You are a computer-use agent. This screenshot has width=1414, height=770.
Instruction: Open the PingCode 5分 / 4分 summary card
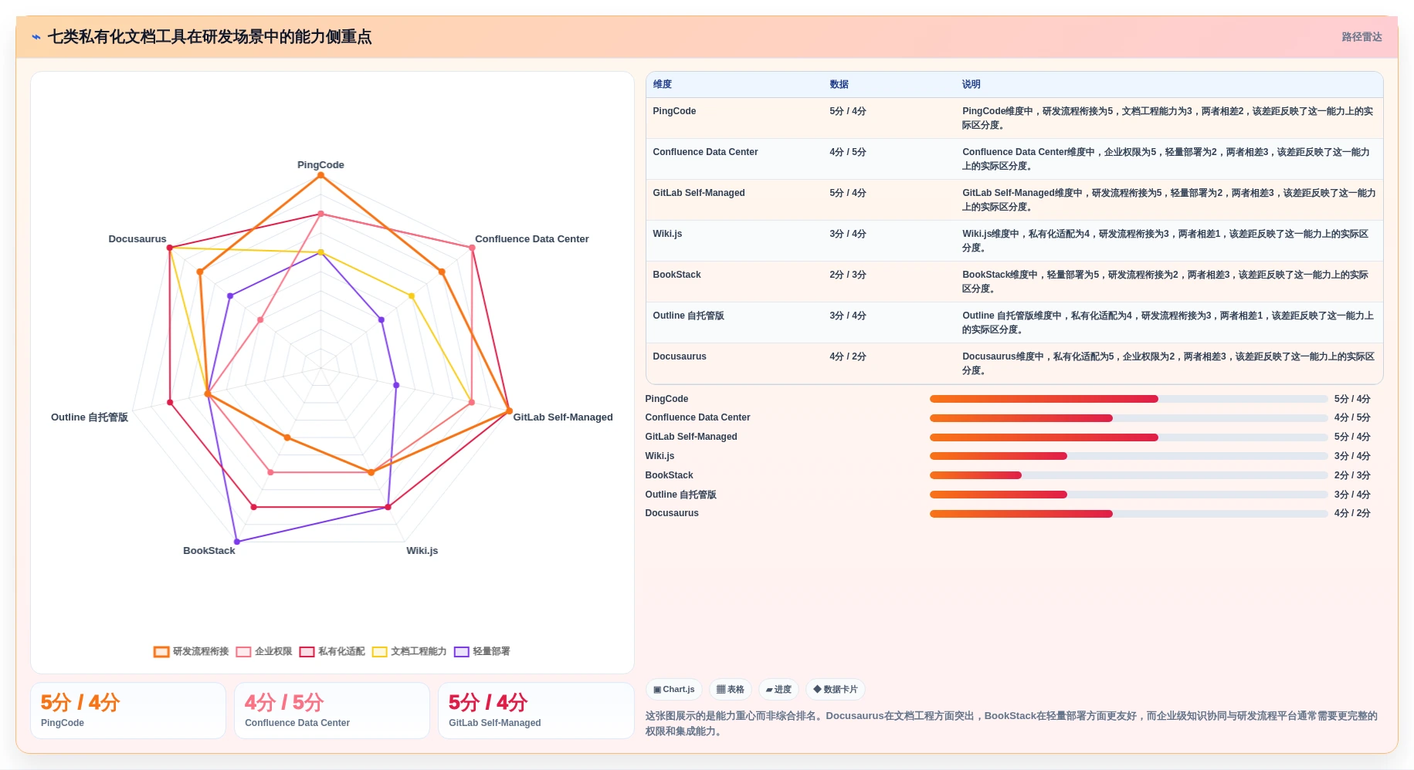[x=128, y=711]
